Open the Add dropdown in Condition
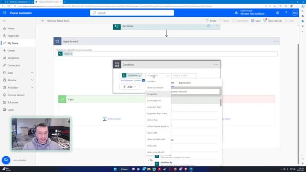Viewport: 306px width, 172px height. (130, 87)
